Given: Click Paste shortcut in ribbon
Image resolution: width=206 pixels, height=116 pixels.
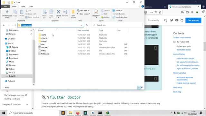Looking at the screenshot, I should point(32,17).
